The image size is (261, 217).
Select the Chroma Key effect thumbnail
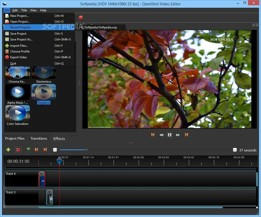coord(18,72)
